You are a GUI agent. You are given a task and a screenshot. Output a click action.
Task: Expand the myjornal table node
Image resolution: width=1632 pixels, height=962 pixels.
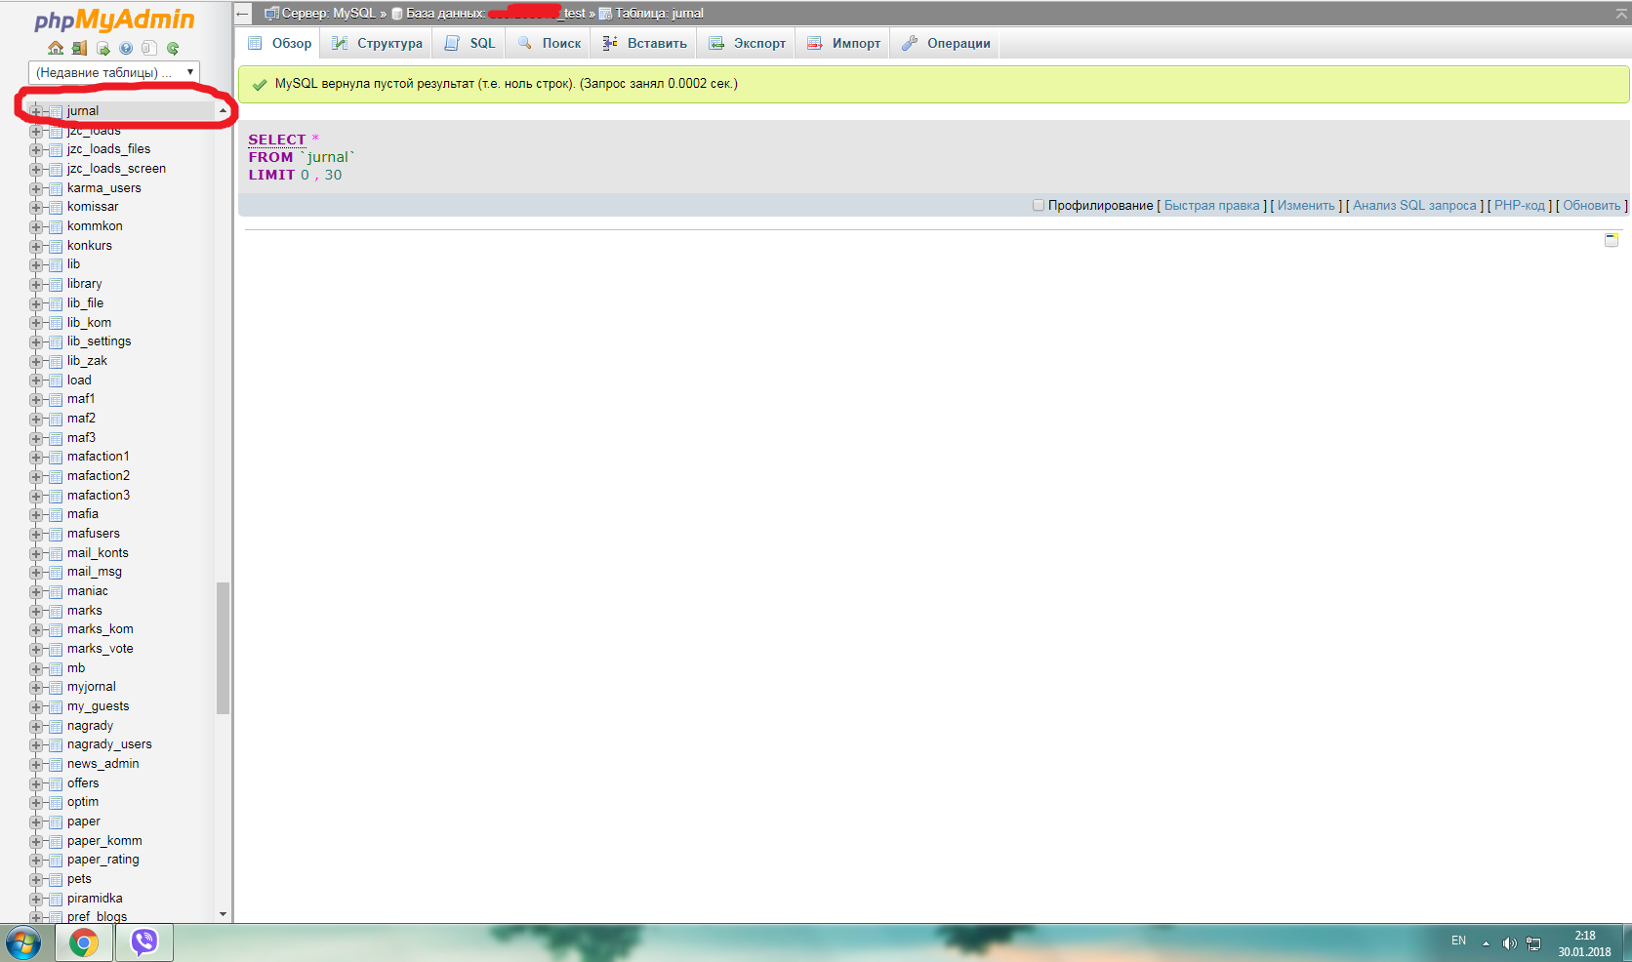(36, 687)
